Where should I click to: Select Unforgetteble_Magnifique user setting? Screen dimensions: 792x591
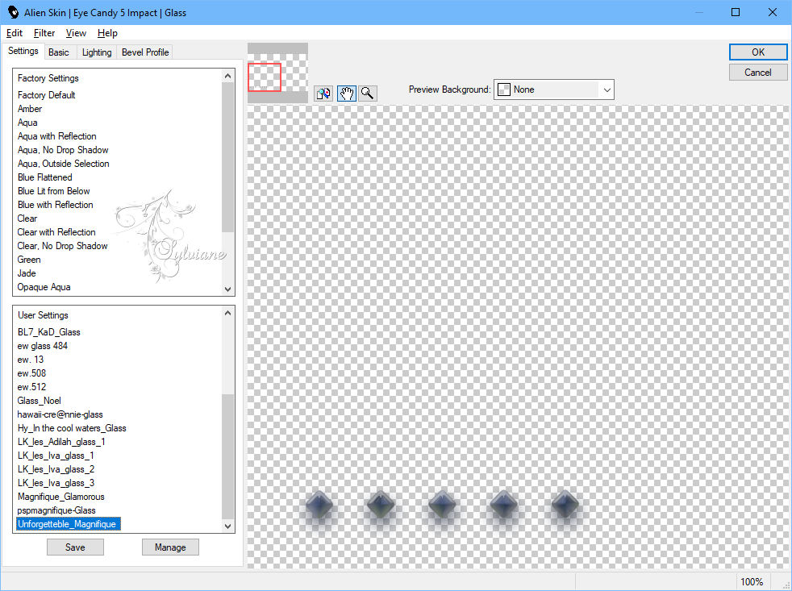click(69, 524)
